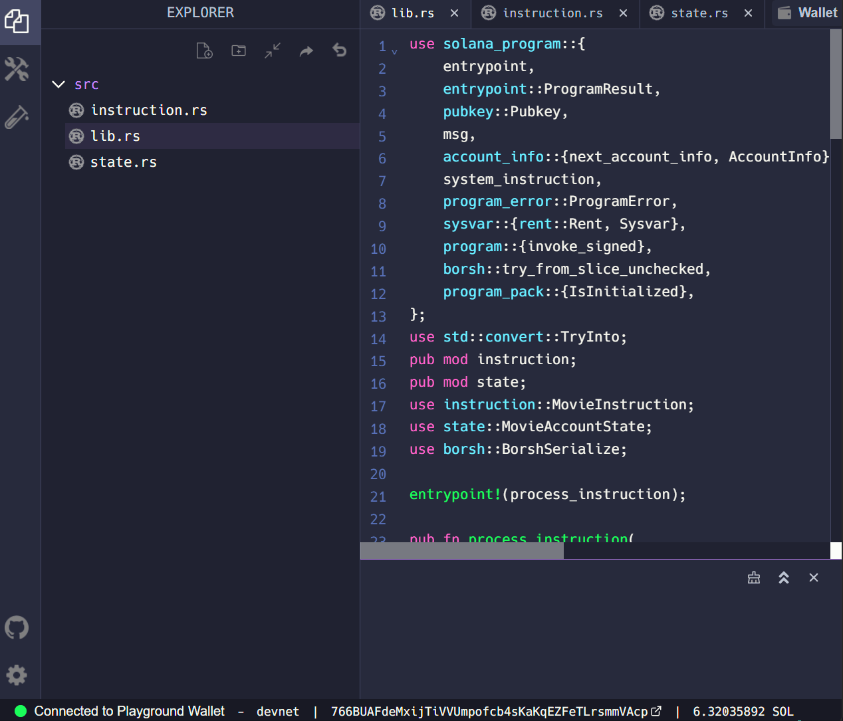Open the GitHub sidebar icon
The width and height of the screenshot is (843, 721).
click(x=17, y=627)
